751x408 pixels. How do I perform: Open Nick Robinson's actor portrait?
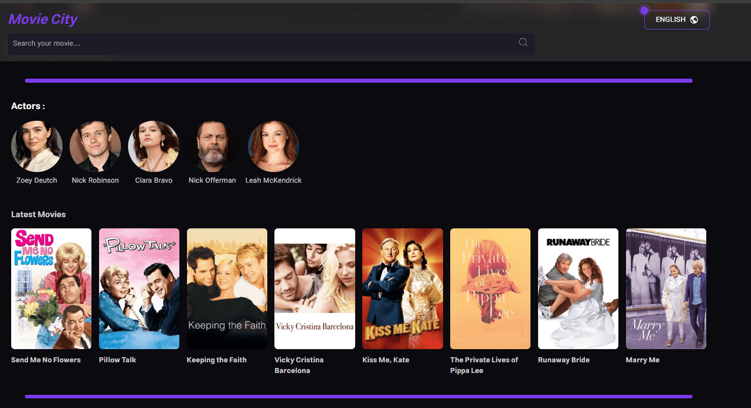tap(95, 147)
